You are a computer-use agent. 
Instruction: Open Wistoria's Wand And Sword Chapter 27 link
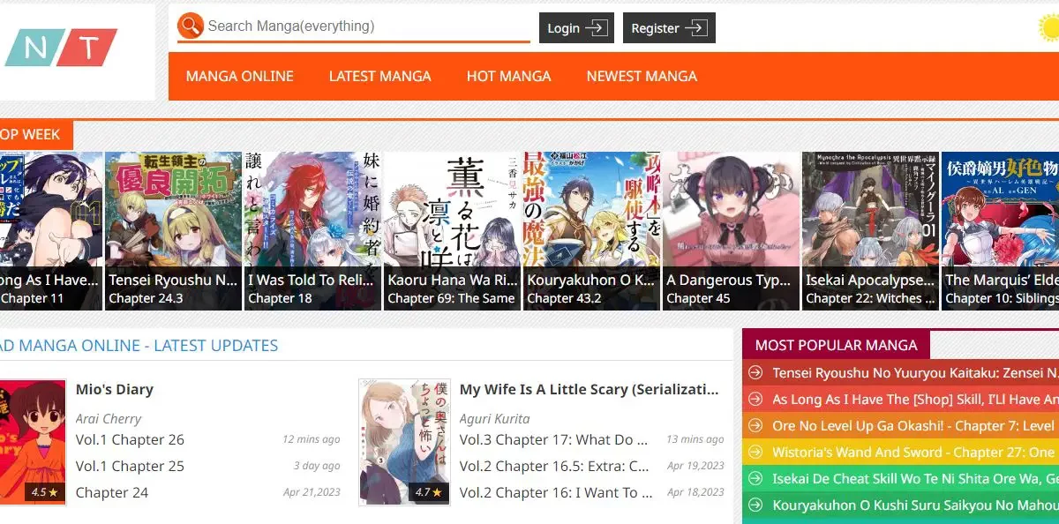[915, 453]
